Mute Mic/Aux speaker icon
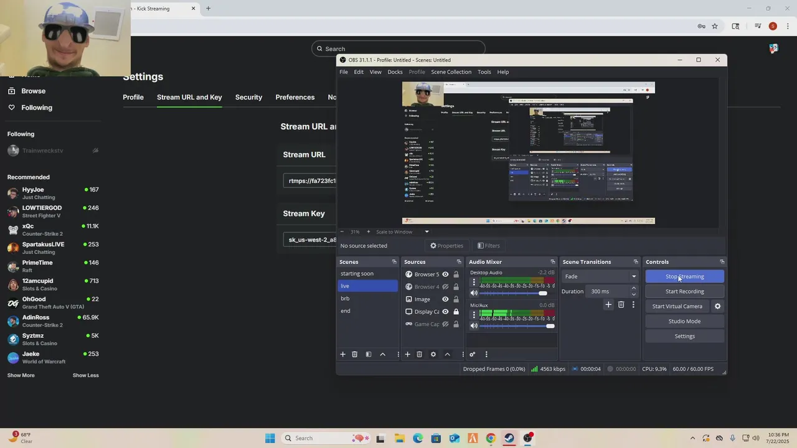This screenshot has width=797, height=448. pos(474,325)
